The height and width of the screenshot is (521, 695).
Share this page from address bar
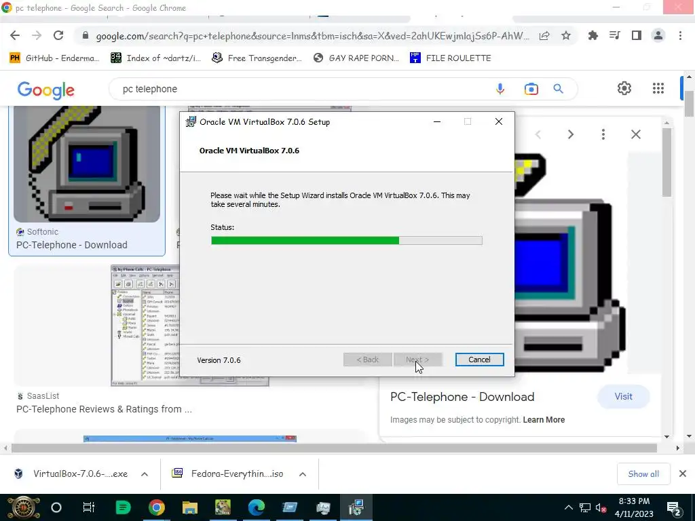click(x=544, y=35)
